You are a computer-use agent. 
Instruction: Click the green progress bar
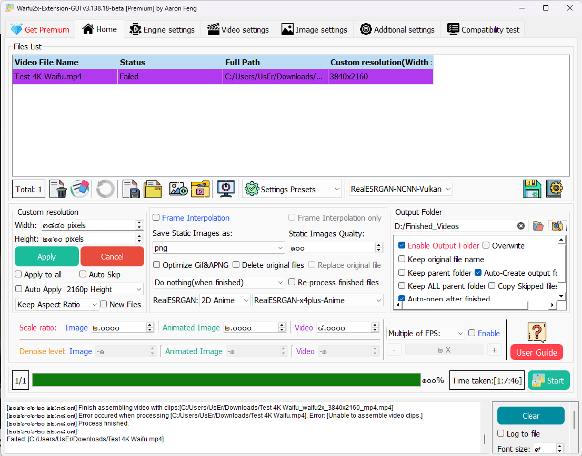coord(226,380)
